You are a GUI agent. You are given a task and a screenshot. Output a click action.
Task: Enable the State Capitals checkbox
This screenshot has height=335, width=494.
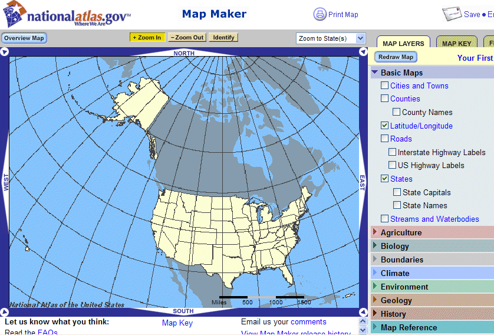(x=397, y=192)
